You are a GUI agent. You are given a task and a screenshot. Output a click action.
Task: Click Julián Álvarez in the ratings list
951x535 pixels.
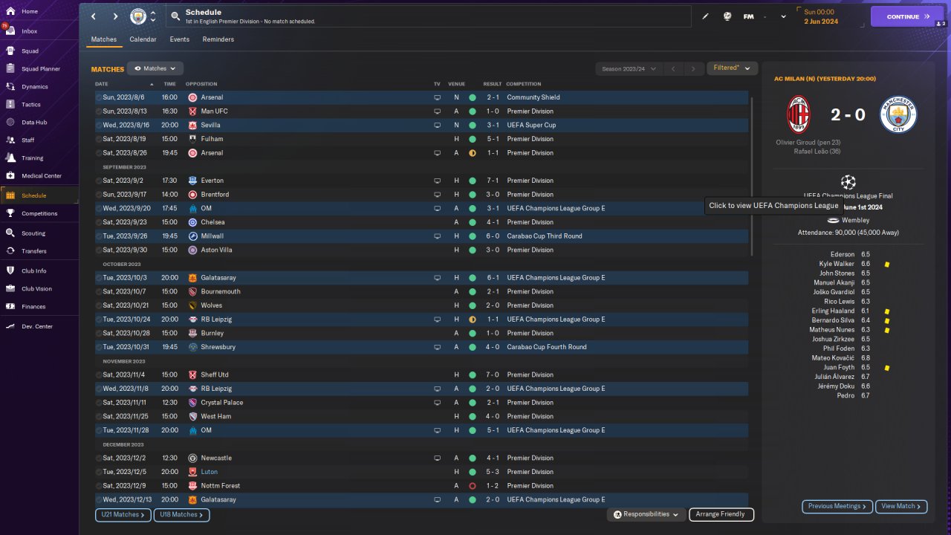(835, 377)
